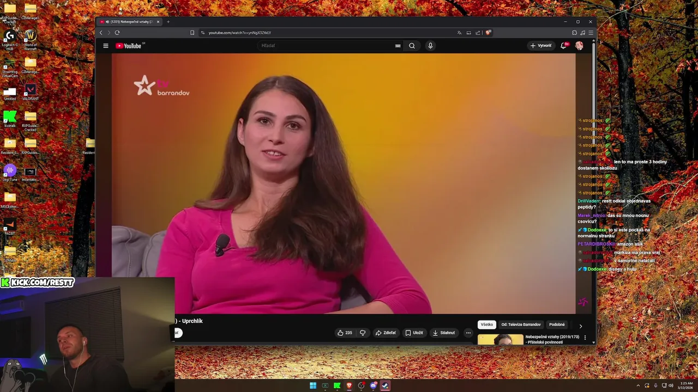Start voice search with the microphone icon
The height and width of the screenshot is (392, 698).
[x=430, y=46]
